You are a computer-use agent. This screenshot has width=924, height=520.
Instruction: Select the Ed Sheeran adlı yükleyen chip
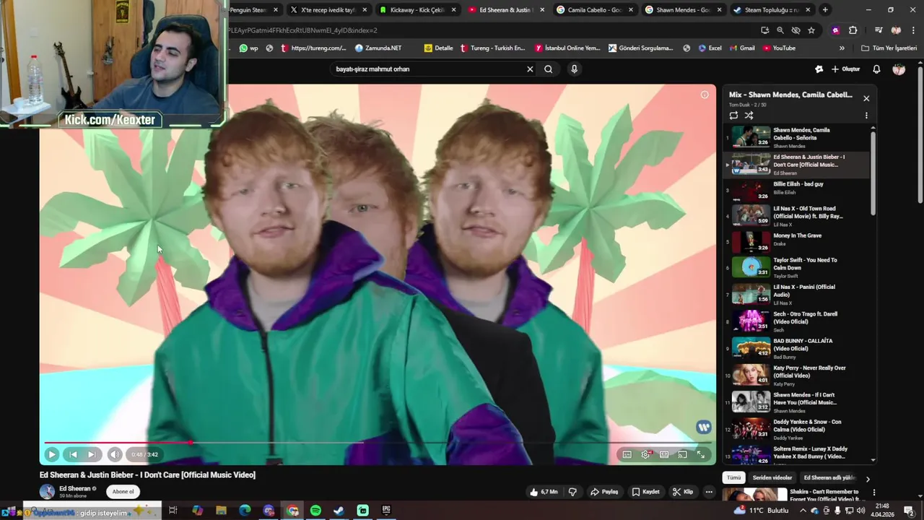click(829, 477)
